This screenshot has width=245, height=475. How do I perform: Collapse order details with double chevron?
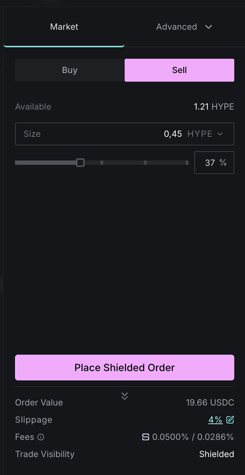[125, 396]
